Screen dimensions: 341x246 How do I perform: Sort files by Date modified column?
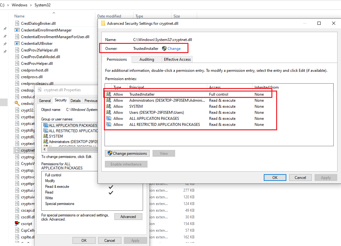[109, 16]
